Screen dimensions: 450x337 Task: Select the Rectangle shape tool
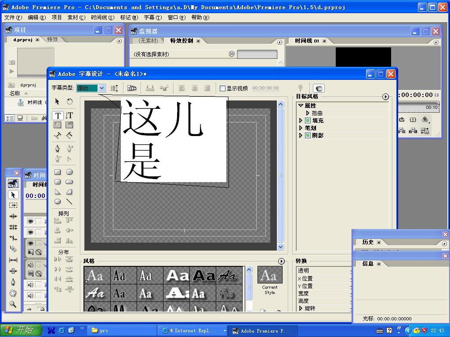[x=58, y=172]
